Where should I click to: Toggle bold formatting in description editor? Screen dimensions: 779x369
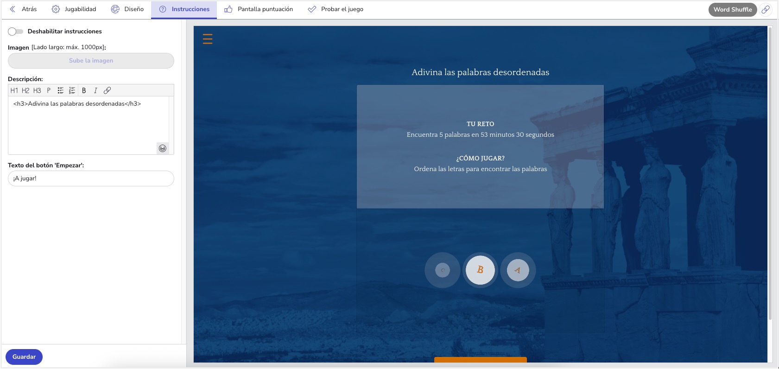[x=84, y=90]
